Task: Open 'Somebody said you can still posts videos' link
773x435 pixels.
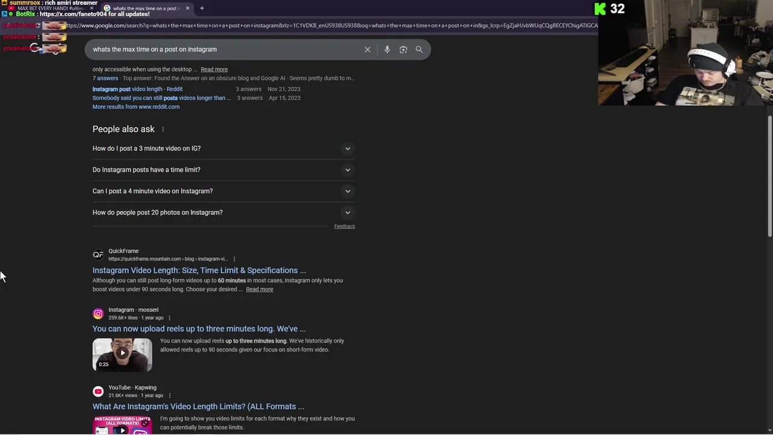Action: (161, 98)
